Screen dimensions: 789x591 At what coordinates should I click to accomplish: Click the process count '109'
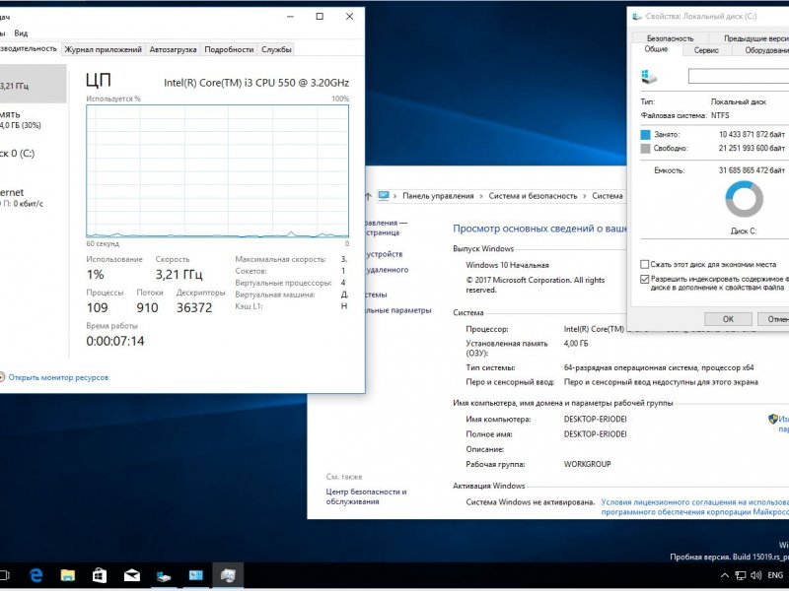pos(97,307)
